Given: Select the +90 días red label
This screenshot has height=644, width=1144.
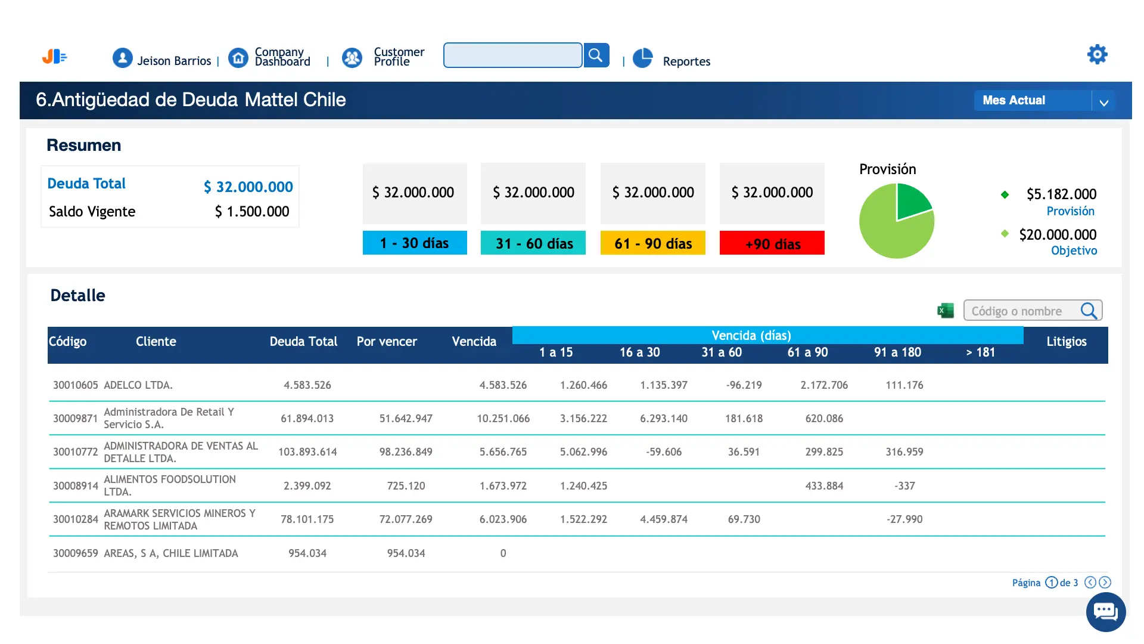Looking at the screenshot, I should tap(772, 243).
